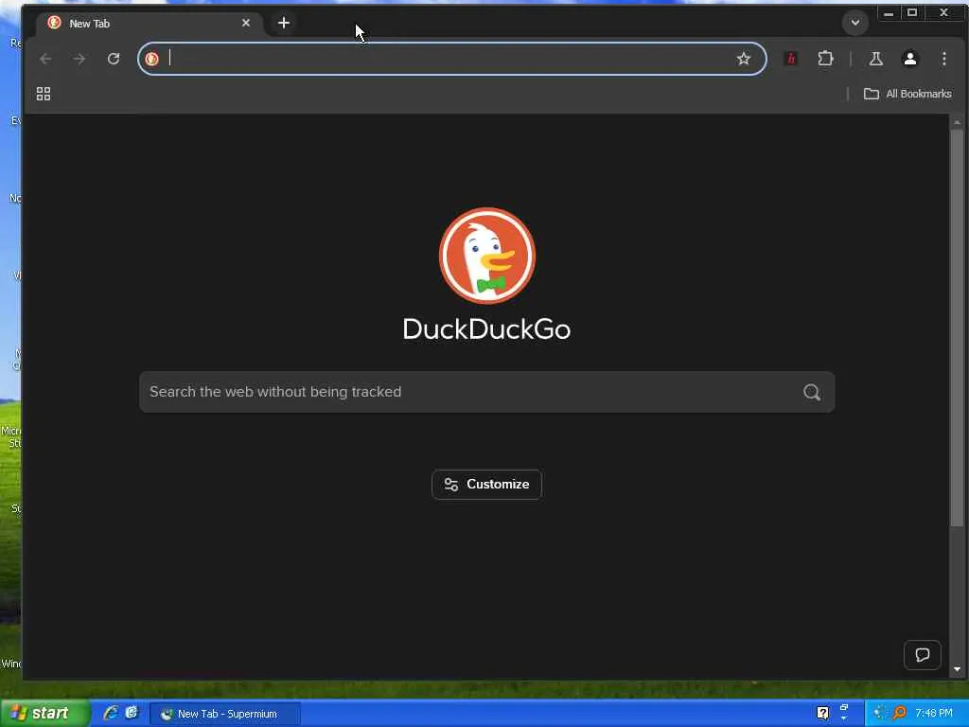The image size is (969, 727).
Task: Open the Extensions puzzle-piece menu
Action: [x=825, y=59]
